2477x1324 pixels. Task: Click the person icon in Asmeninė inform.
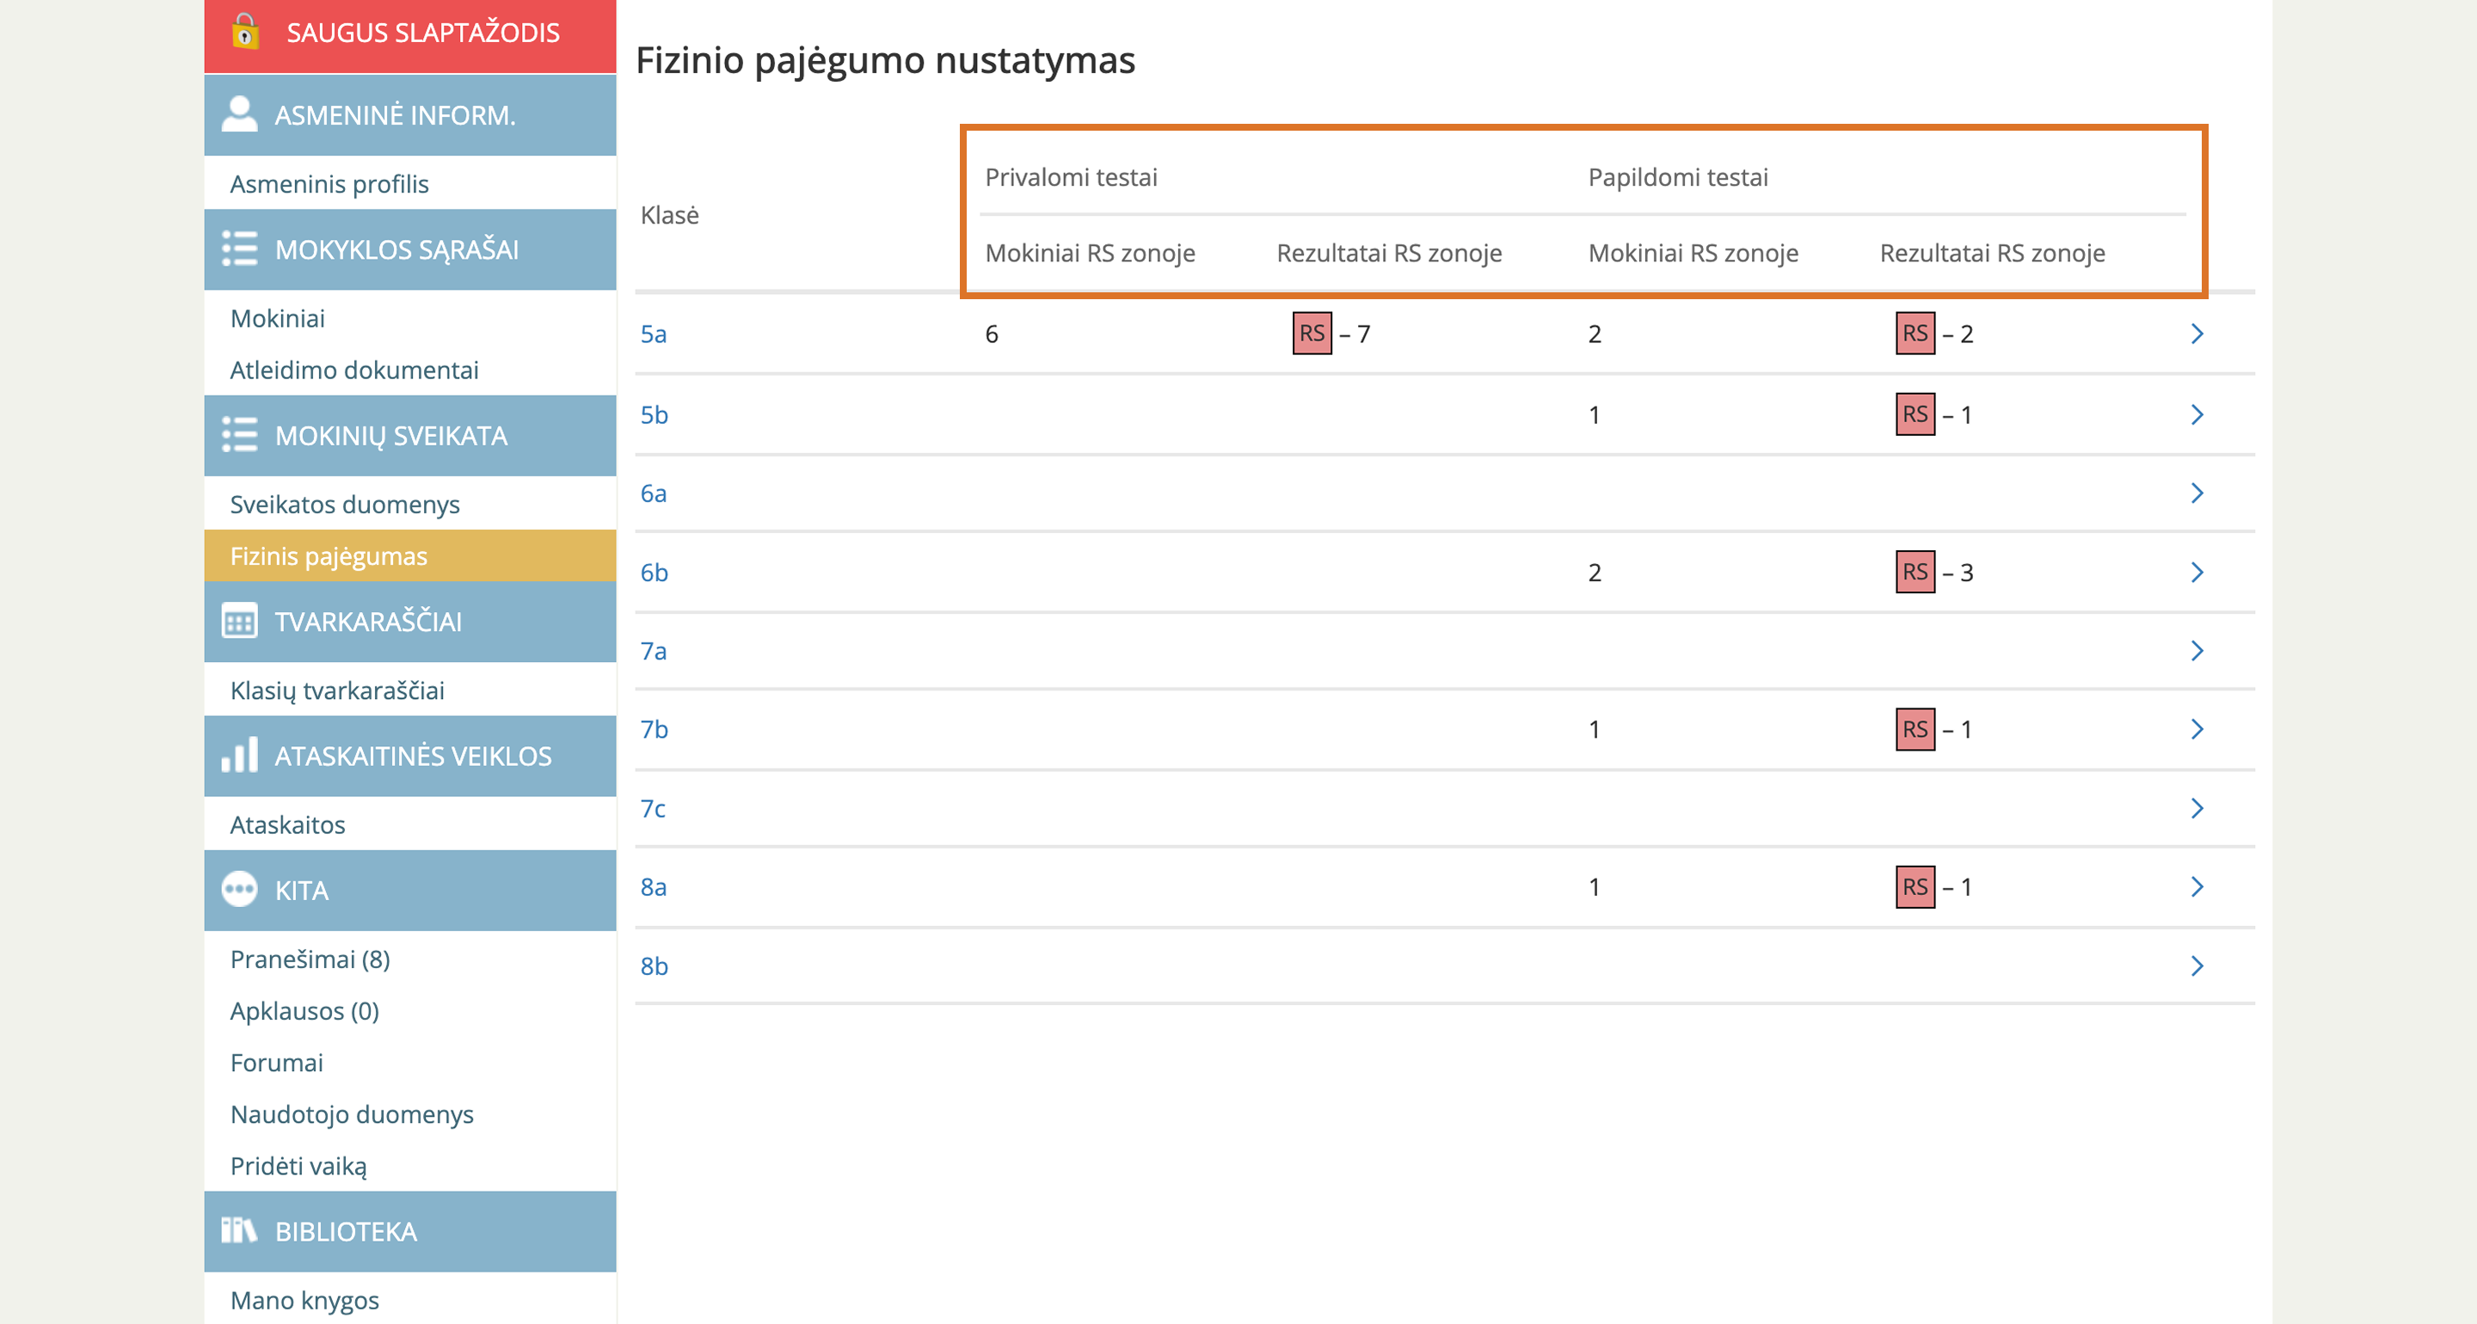point(239,113)
